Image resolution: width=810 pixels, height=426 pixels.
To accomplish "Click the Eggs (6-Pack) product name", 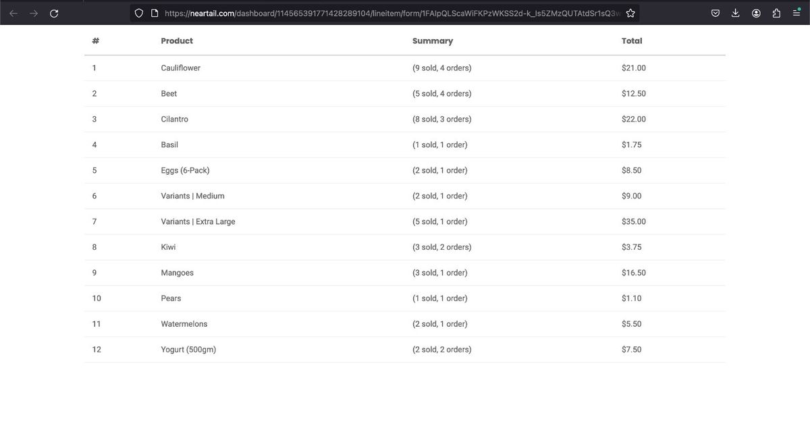I will click(x=185, y=171).
